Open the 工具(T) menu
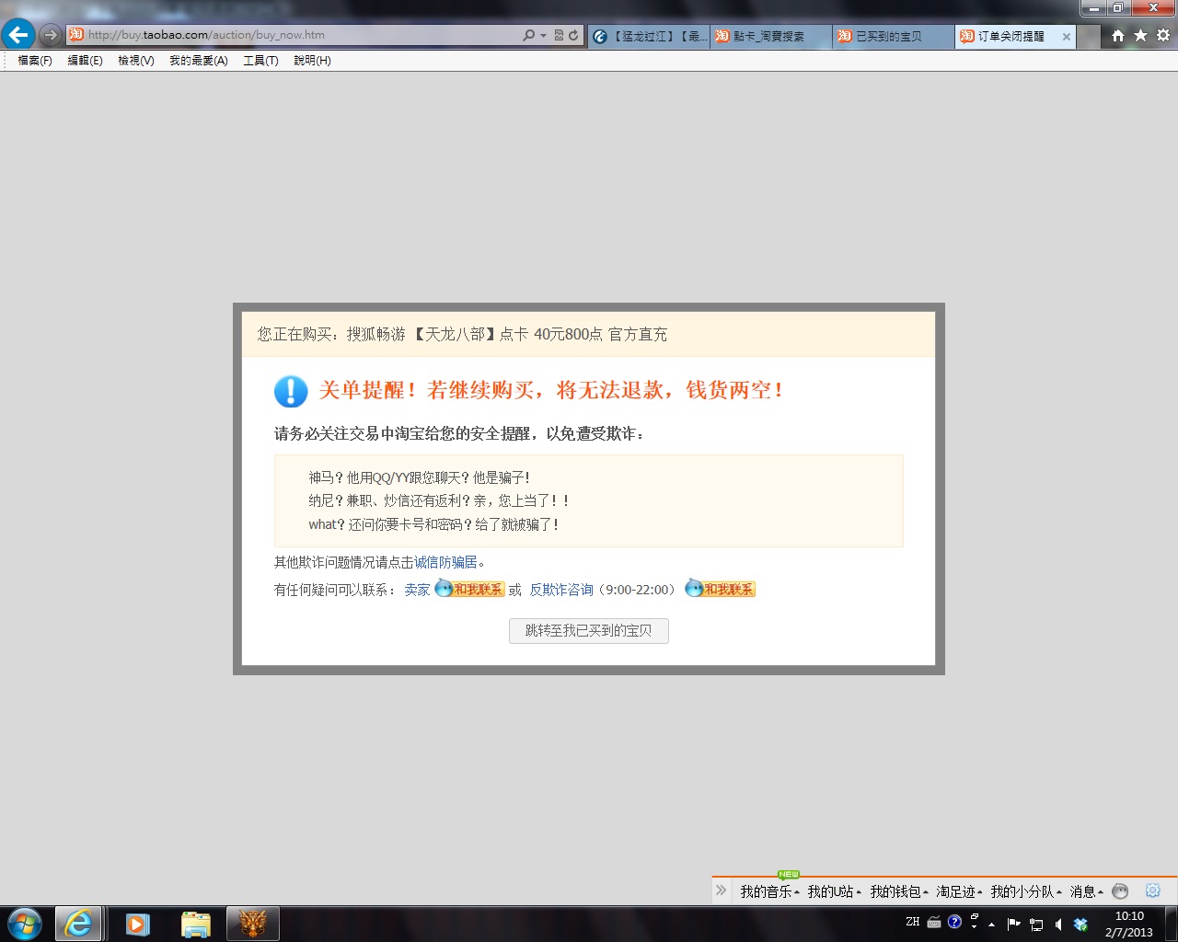 tap(260, 61)
